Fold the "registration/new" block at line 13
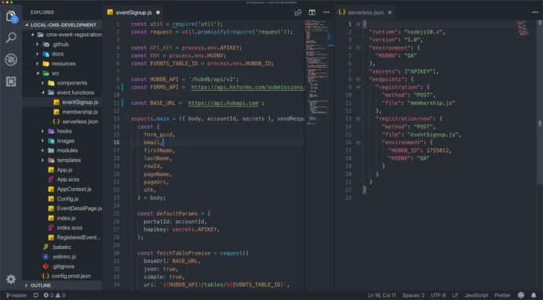The height and width of the screenshot is (300, 543). (x=358, y=118)
